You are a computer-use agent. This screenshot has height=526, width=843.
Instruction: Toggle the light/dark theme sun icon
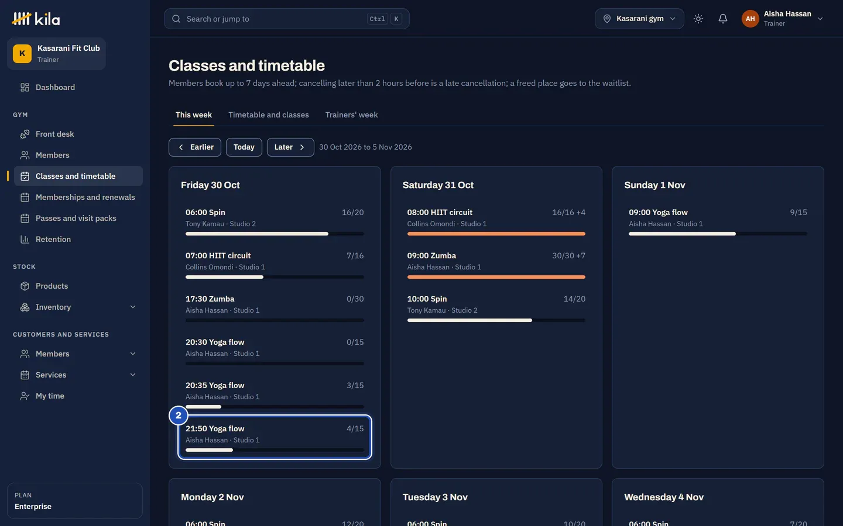(x=698, y=19)
